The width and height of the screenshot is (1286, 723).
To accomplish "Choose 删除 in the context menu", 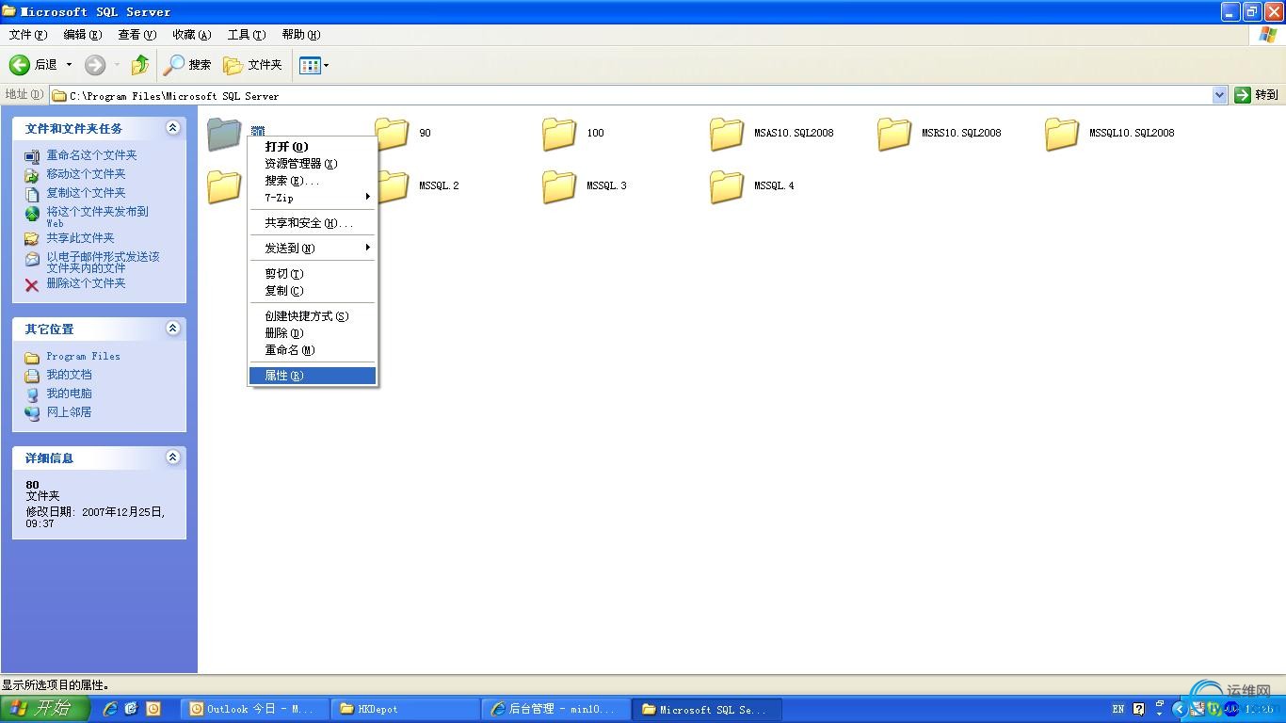I will (313, 333).
